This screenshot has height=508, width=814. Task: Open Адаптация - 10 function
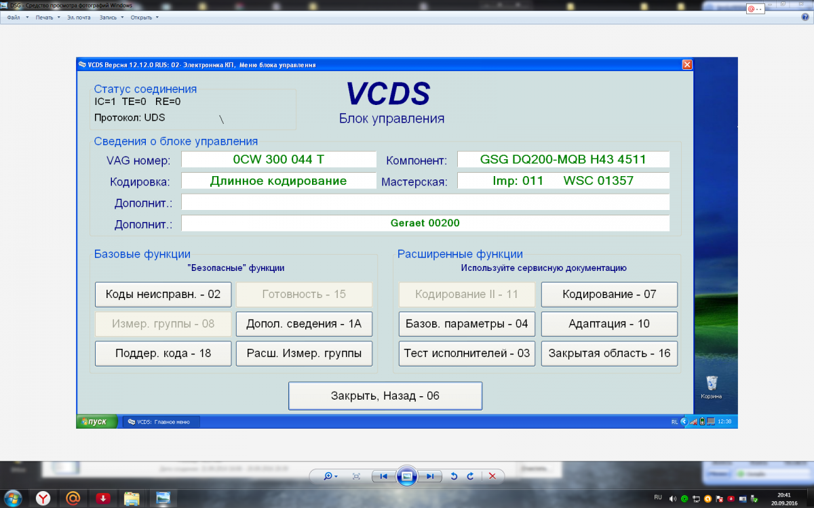pyautogui.click(x=609, y=324)
